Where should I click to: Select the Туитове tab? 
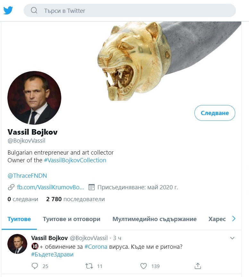point(19,219)
